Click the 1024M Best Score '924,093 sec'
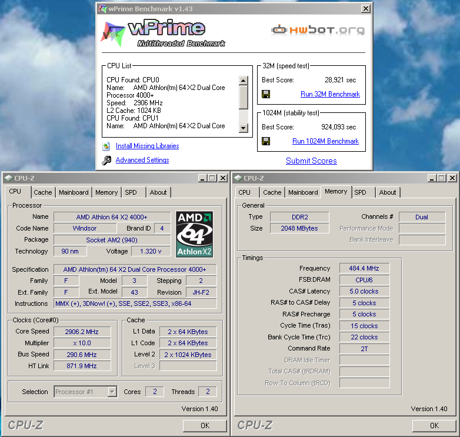 click(339, 127)
